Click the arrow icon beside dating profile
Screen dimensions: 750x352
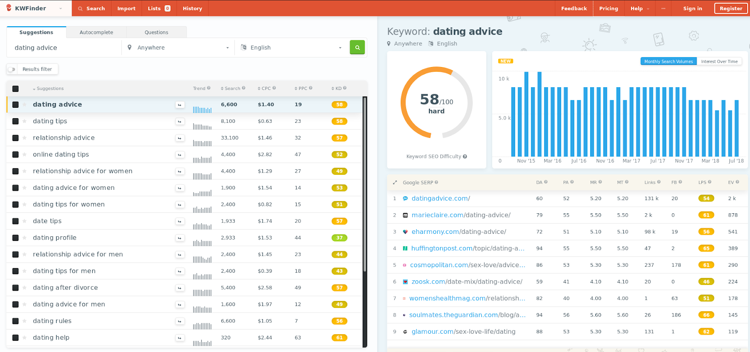180,238
